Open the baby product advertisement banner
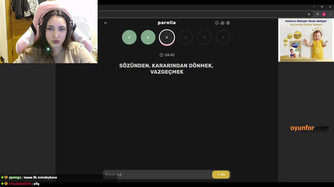Screen dimensions: 334x187 (x=306, y=40)
